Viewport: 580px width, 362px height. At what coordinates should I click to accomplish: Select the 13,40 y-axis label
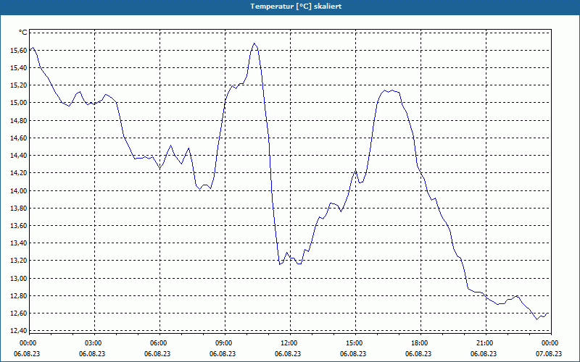pyautogui.click(x=19, y=243)
